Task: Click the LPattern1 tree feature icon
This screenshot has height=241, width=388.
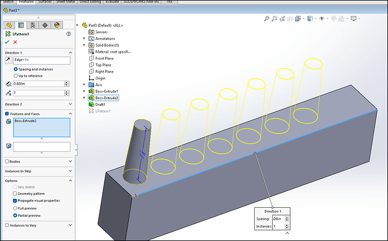Action: coord(91,111)
